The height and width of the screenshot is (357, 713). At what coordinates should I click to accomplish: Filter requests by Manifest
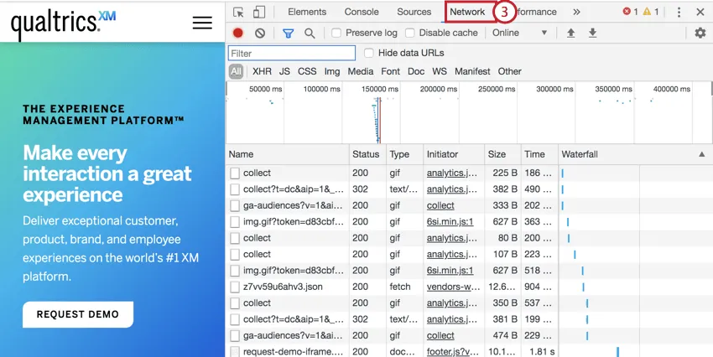coord(472,71)
